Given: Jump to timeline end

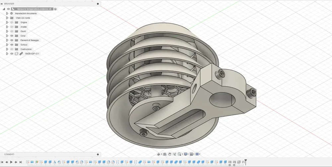Looking at the screenshot, I should click(x=21, y=162).
